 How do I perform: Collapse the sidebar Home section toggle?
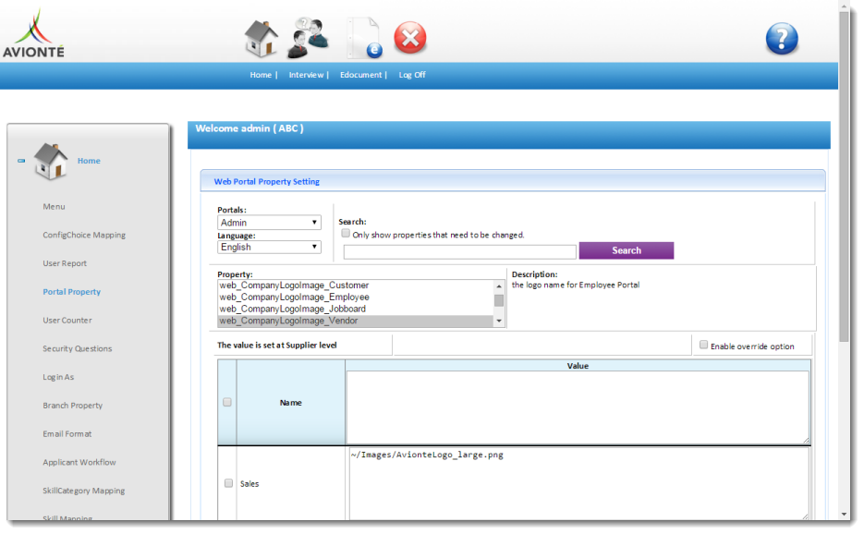21,161
